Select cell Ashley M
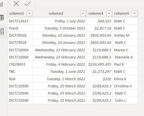The image size is (144, 116). [x=125, y=36]
